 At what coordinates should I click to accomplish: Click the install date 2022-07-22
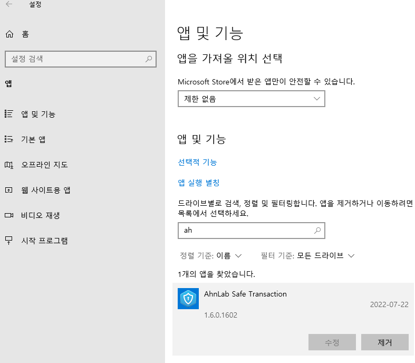pos(389,304)
